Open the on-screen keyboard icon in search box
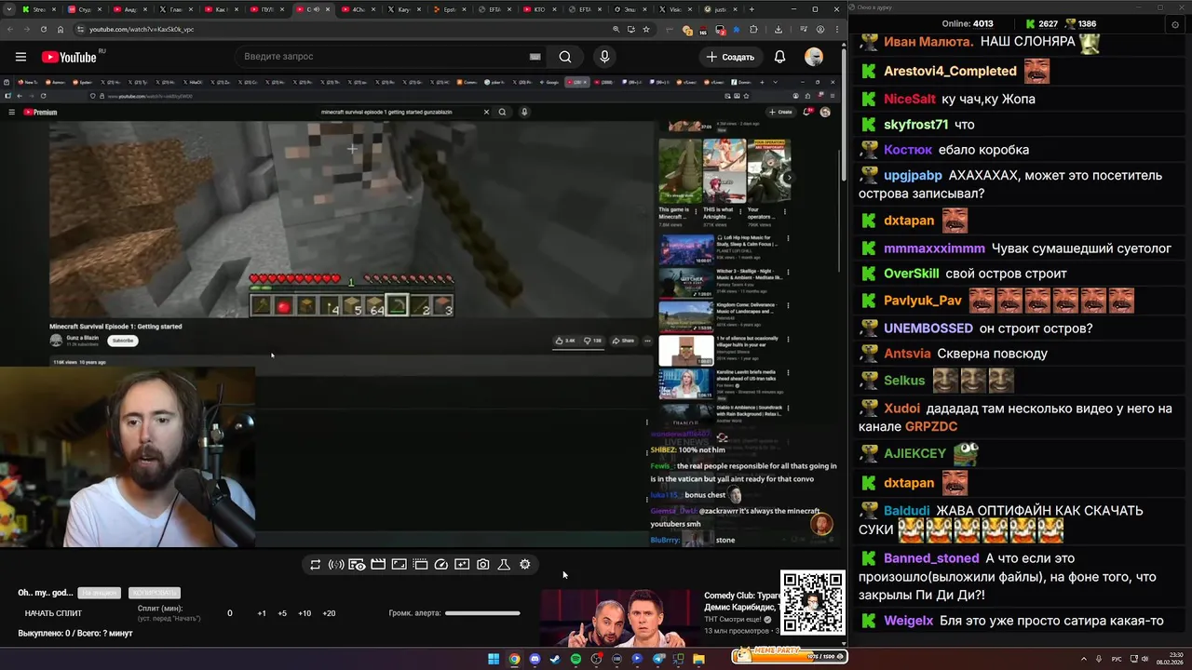The height and width of the screenshot is (670, 1192). [x=535, y=57]
